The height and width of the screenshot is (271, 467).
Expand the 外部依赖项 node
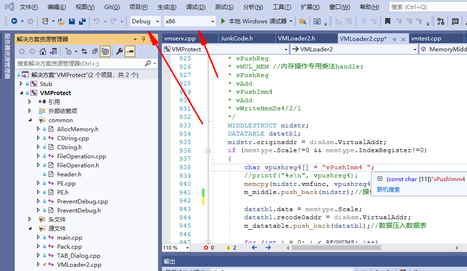pos(30,111)
